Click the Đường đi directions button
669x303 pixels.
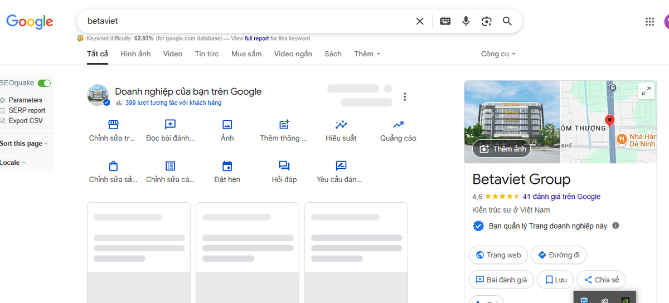(559, 255)
